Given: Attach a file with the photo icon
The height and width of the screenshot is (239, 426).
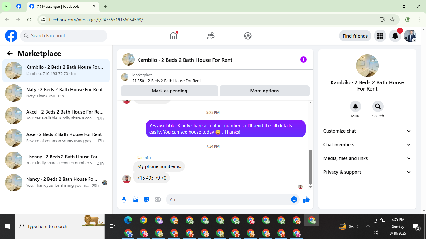Looking at the screenshot, I should [135, 199].
